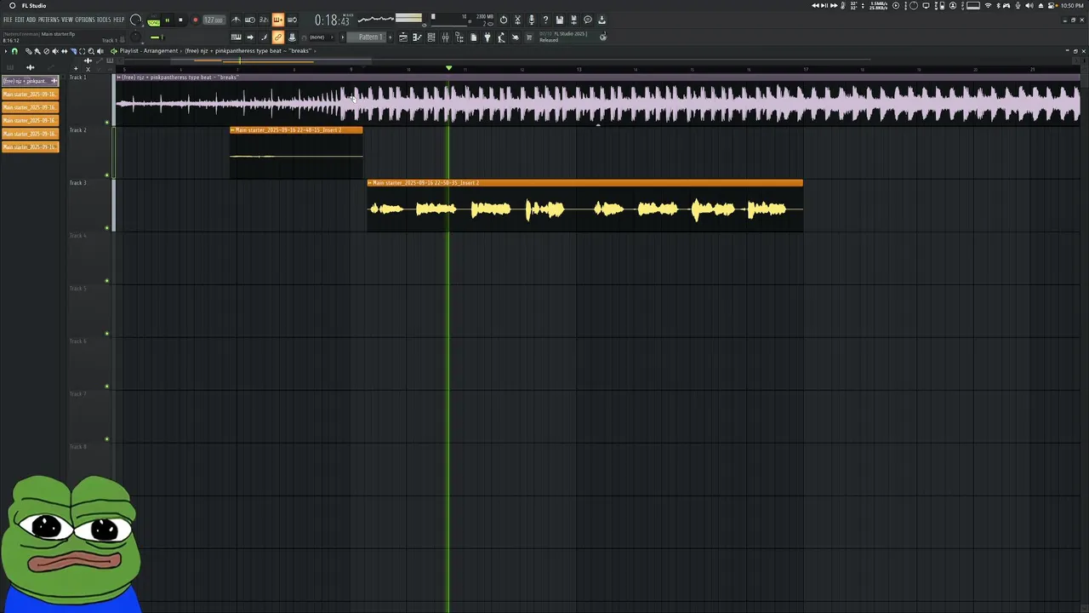1089x613 pixels.
Task: Toggle typing keyboard to piano icon
Action: (237, 37)
